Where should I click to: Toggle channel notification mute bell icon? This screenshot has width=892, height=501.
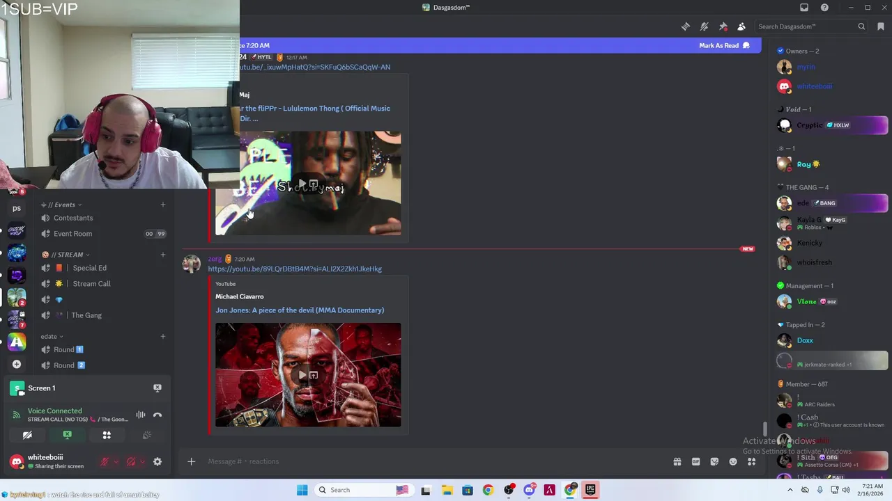tap(705, 26)
